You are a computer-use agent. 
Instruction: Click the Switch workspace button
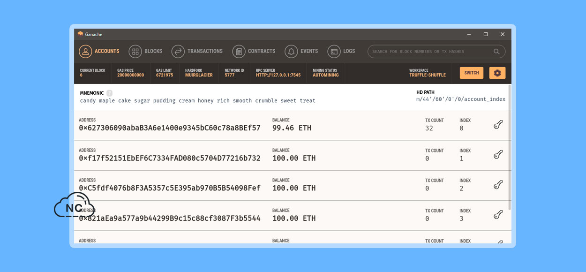point(472,73)
